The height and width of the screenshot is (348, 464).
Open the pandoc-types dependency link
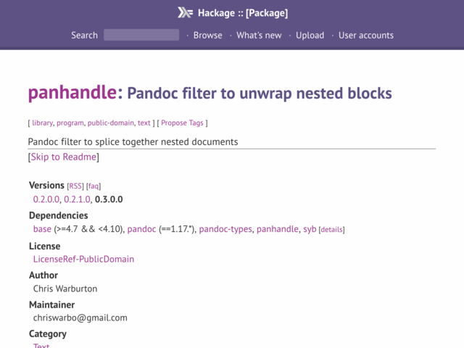pos(225,229)
